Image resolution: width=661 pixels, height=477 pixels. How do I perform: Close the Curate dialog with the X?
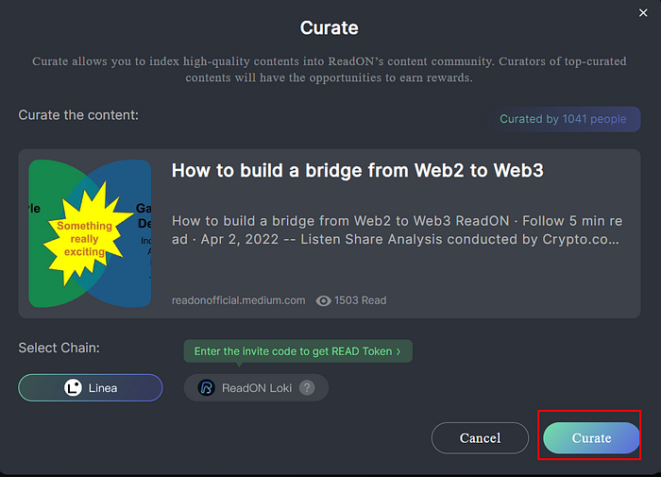click(x=643, y=13)
